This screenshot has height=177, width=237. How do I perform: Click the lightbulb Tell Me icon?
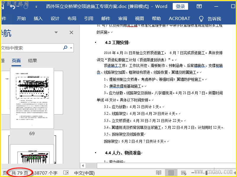[x=201, y=19]
